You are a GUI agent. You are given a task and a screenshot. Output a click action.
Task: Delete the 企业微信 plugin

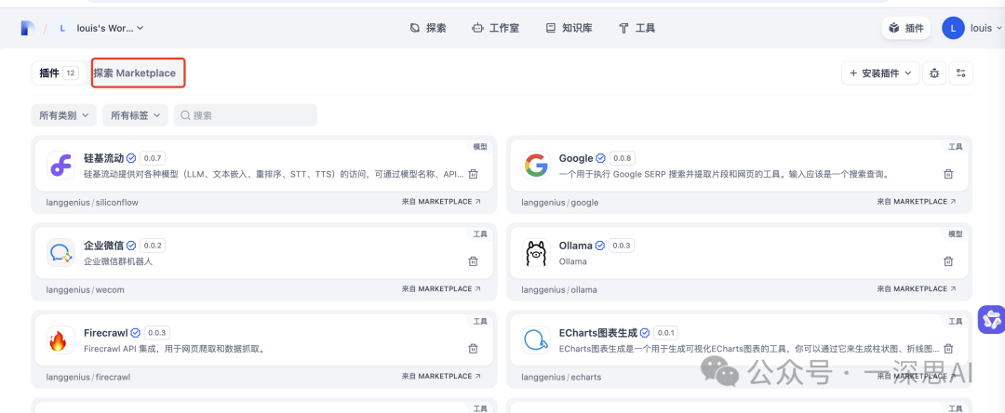pyautogui.click(x=473, y=260)
